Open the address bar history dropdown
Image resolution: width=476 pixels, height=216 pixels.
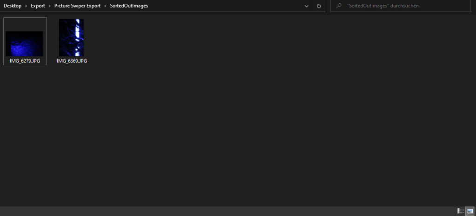(306, 6)
